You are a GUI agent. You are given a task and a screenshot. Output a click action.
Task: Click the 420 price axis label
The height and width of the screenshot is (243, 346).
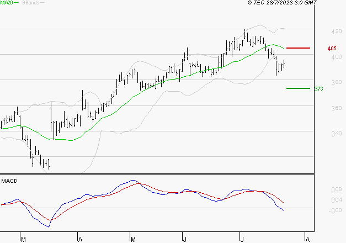(x=336, y=31)
